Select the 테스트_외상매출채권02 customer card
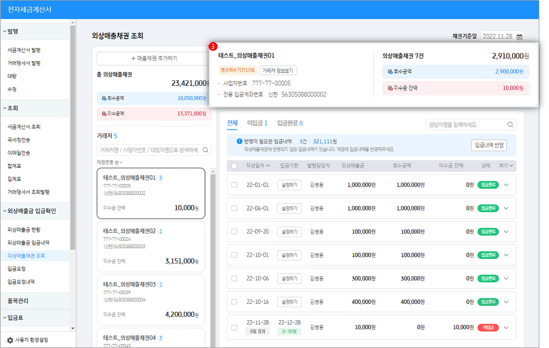Viewport: 549px width, 348px height. click(x=151, y=247)
